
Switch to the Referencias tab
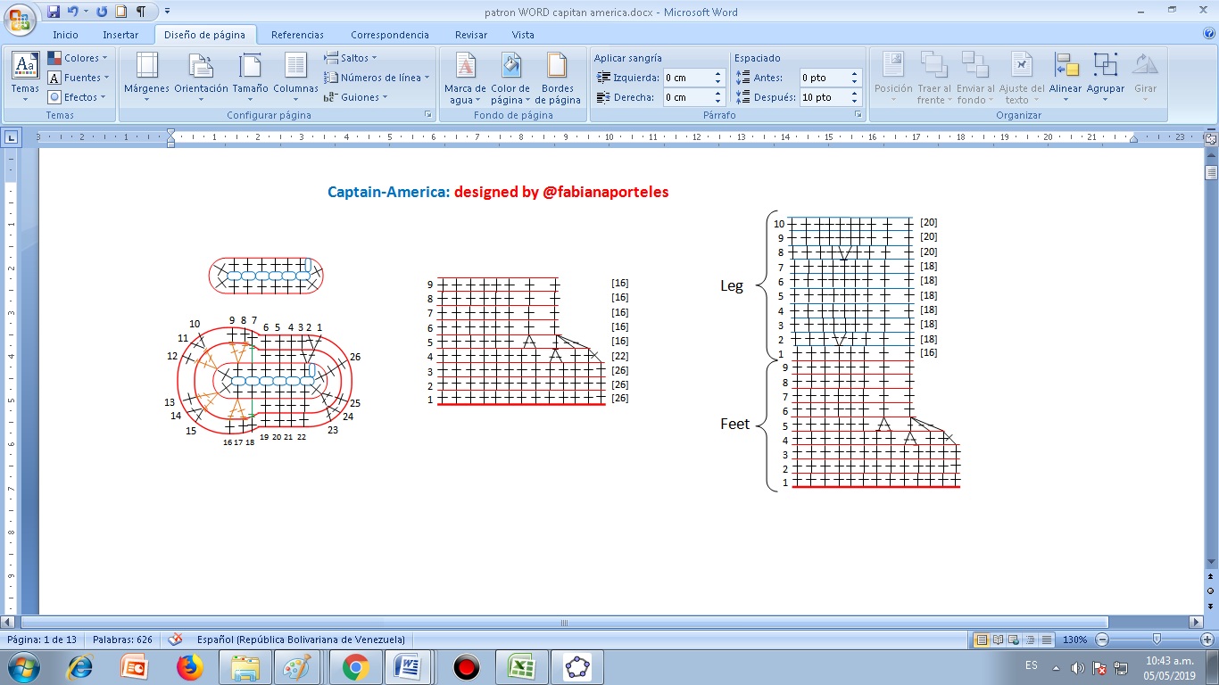[297, 35]
